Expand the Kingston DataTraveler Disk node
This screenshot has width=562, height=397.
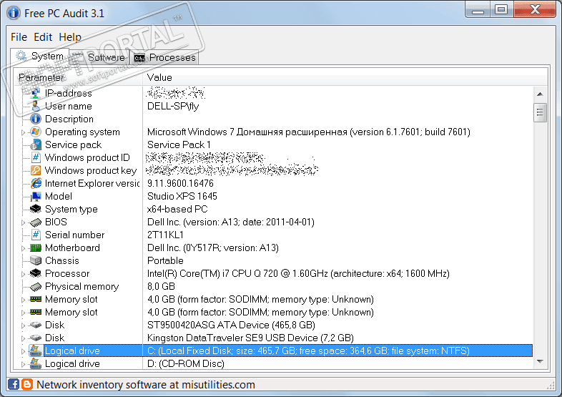click(x=24, y=338)
